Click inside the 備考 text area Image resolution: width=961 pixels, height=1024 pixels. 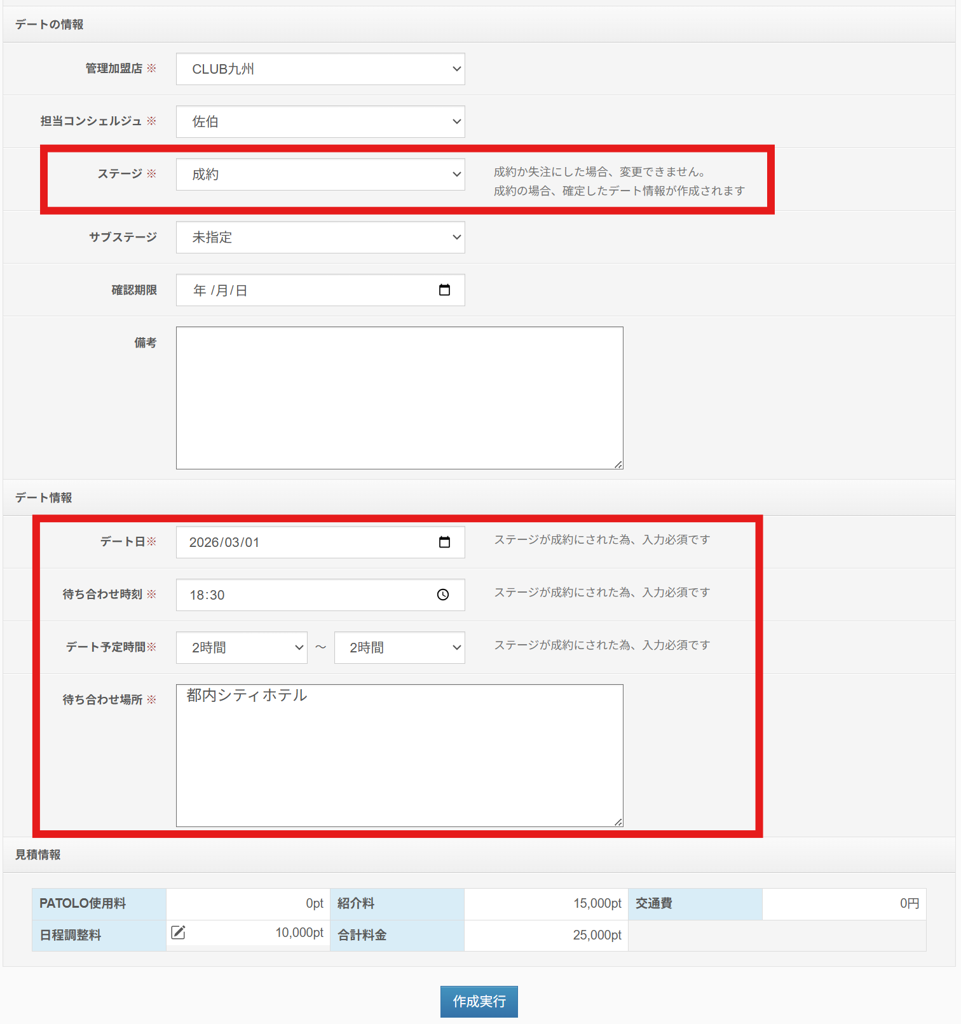(399, 398)
